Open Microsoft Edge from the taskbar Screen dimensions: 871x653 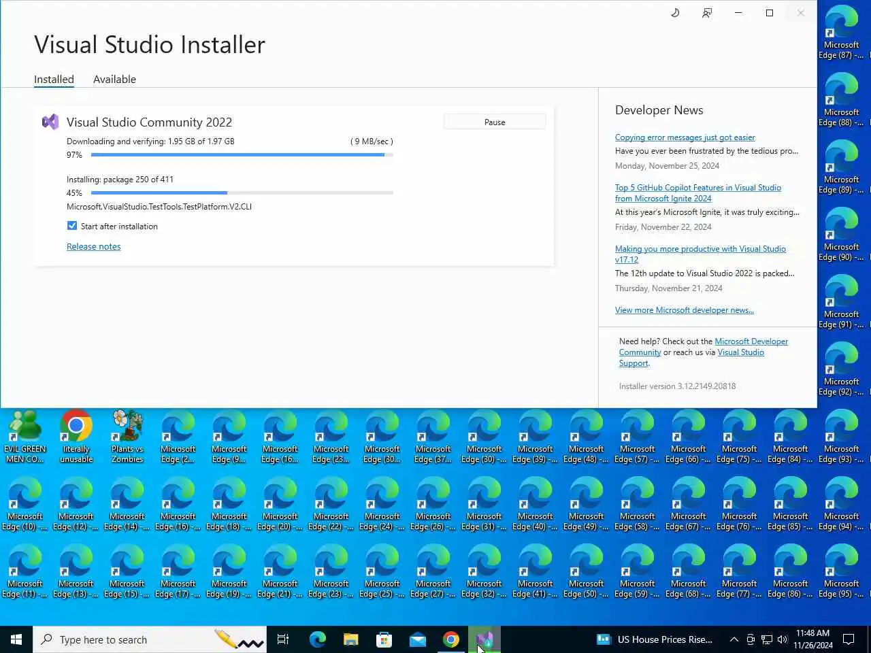coord(317,639)
